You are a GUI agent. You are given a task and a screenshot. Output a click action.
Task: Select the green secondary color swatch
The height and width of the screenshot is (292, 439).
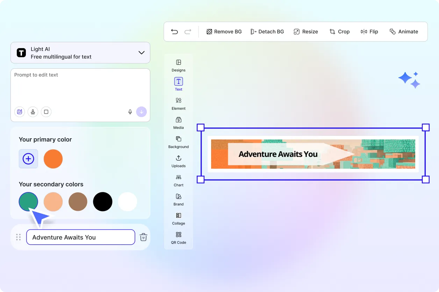click(28, 202)
